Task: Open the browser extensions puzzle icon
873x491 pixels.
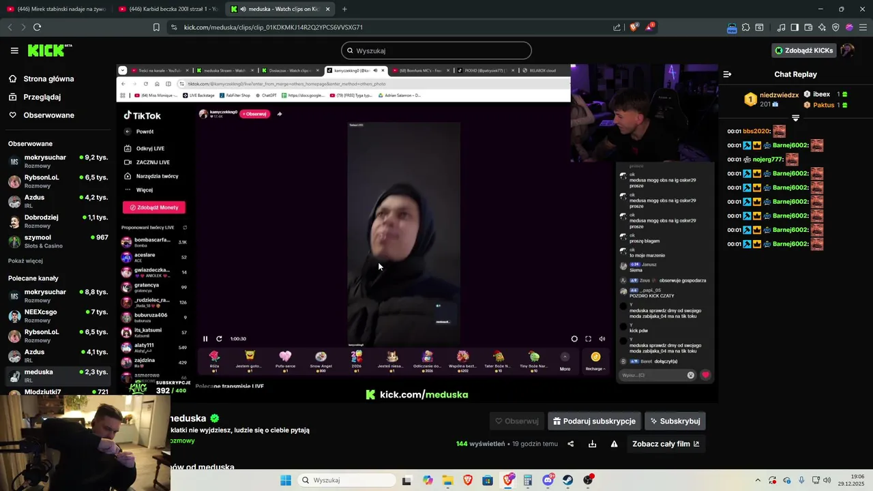Action: click(745, 27)
